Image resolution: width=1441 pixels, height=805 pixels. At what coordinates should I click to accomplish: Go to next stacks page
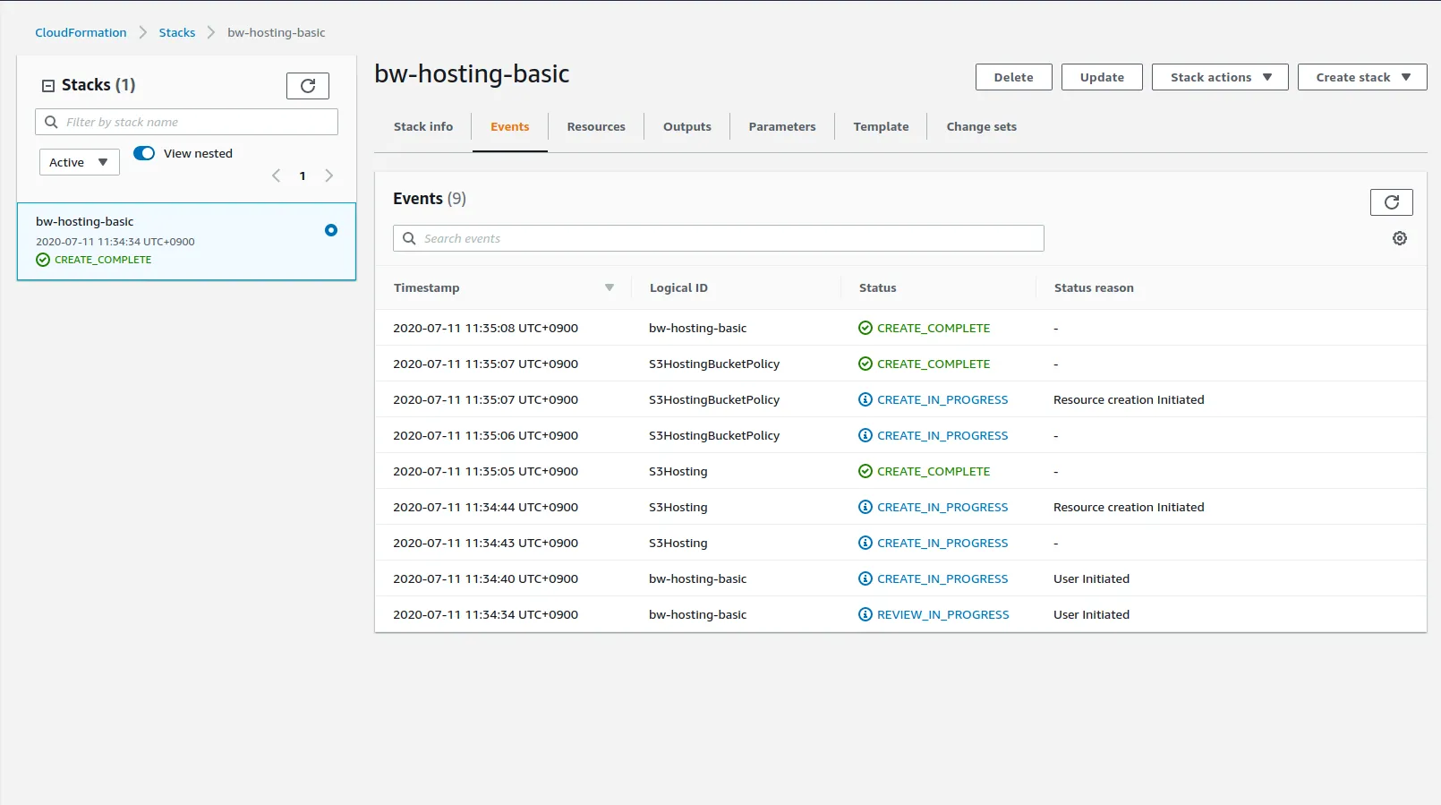coord(328,176)
